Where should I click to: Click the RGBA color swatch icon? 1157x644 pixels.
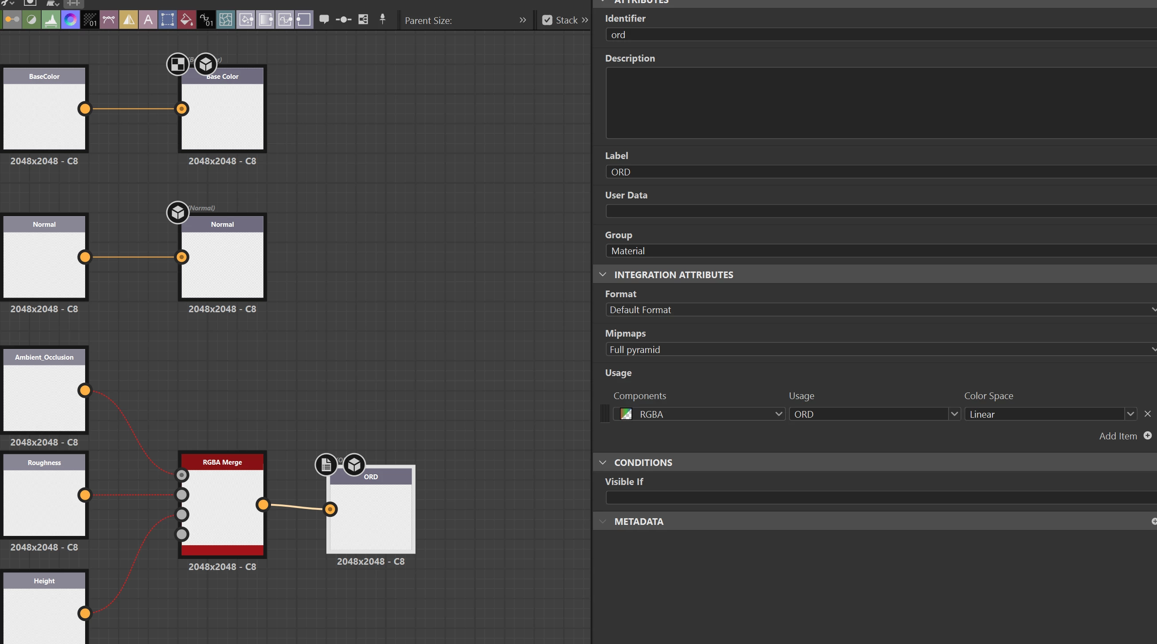tap(626, 414)
